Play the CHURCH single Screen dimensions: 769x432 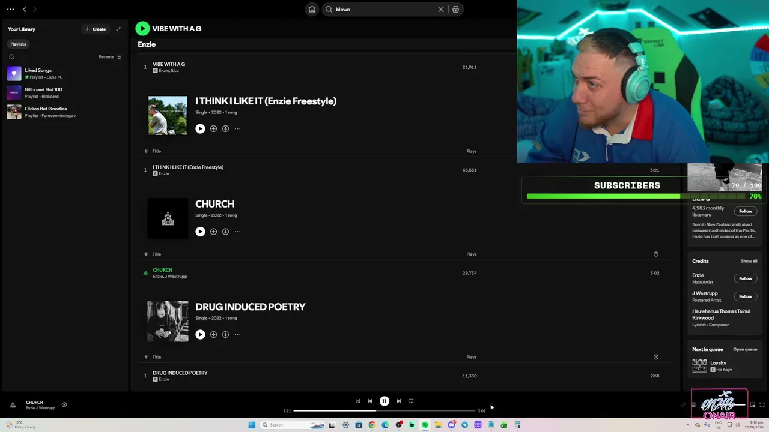click(x=200, y=232)
